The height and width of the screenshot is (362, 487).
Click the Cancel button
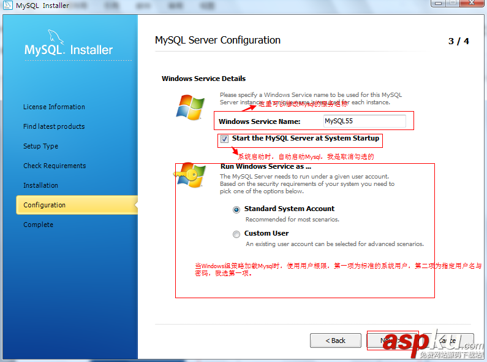coord(449,341)
